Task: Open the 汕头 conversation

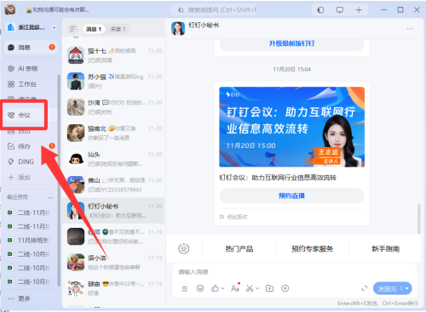Action: pyautogui.click(x=113, y=159)
